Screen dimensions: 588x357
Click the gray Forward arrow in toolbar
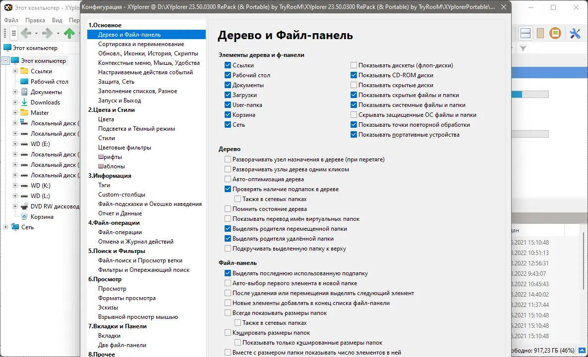tap(48, 33)
